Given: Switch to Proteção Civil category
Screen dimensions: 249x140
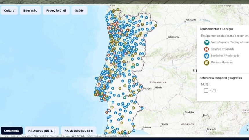Looking at the screenshot, I should [56, 11].
